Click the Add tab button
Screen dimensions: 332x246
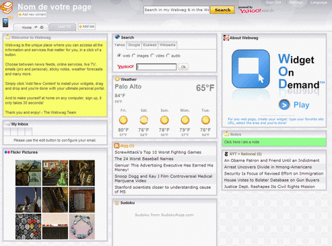(x=87, y=26)
